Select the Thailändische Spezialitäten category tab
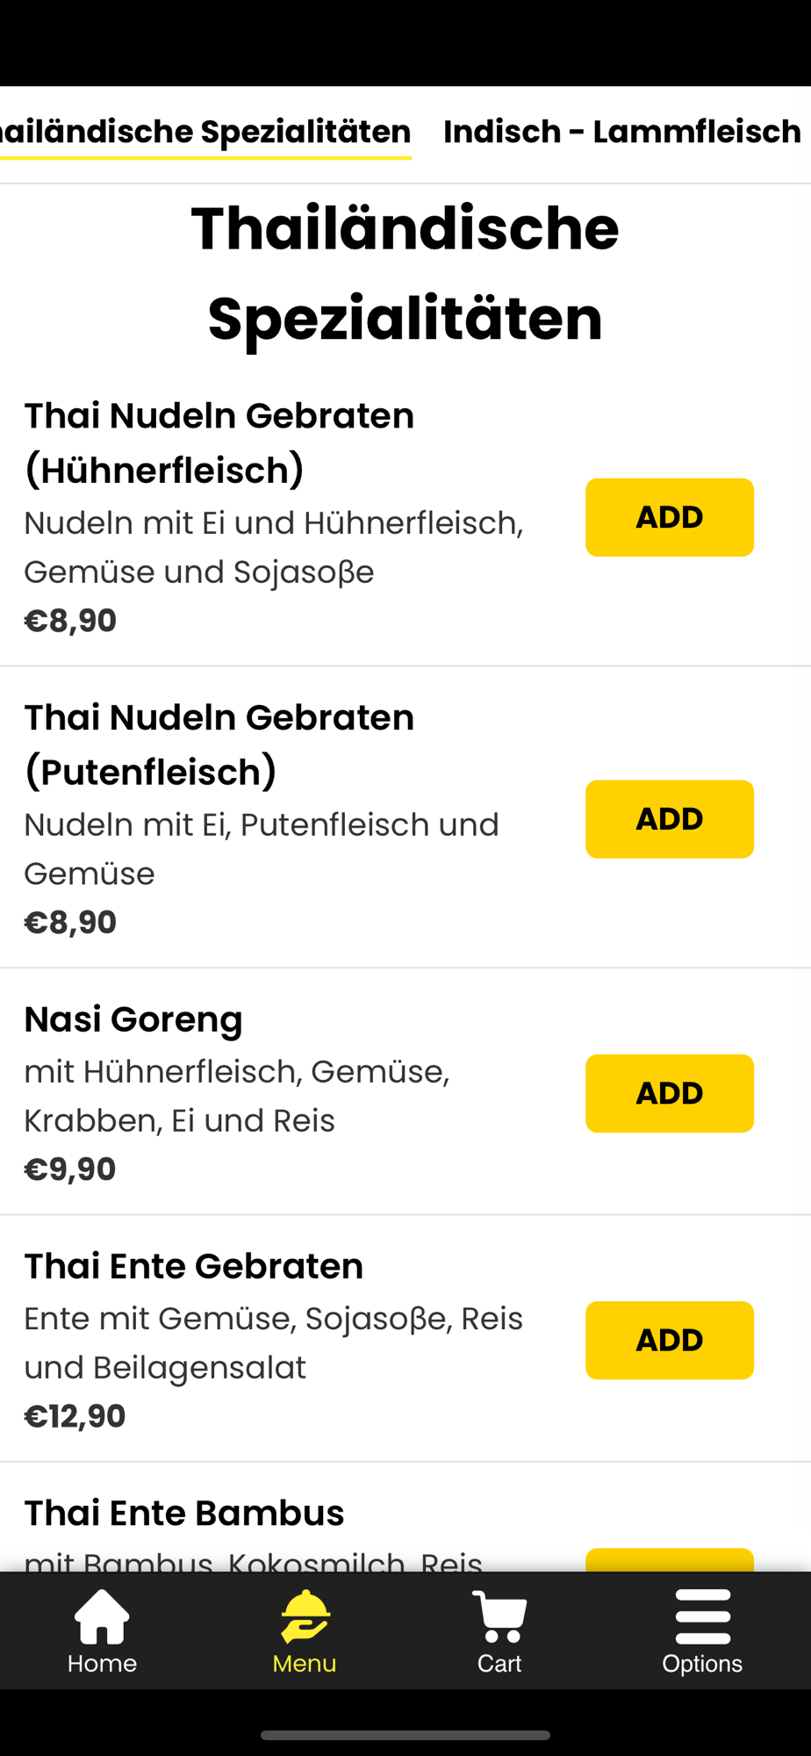 205,132
